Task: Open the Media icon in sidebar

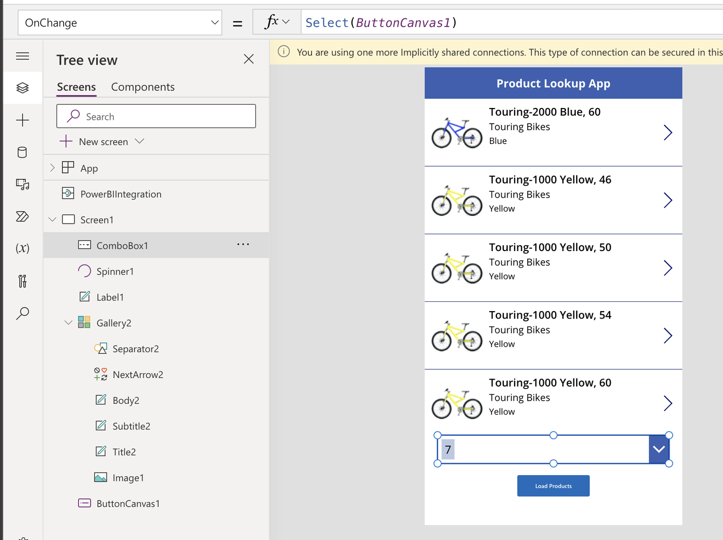Action: [23, 185]
